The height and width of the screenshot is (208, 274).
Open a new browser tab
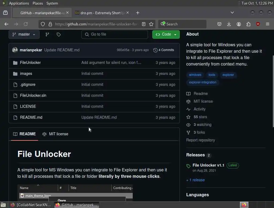click(138, 13)
